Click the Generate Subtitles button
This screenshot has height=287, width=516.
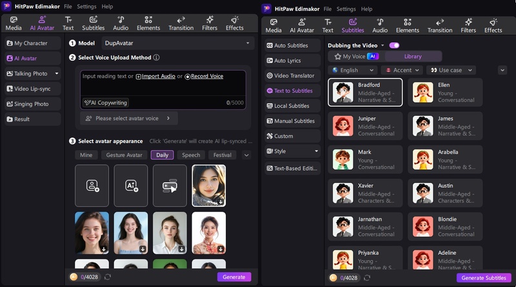click(x=484, y=278)
